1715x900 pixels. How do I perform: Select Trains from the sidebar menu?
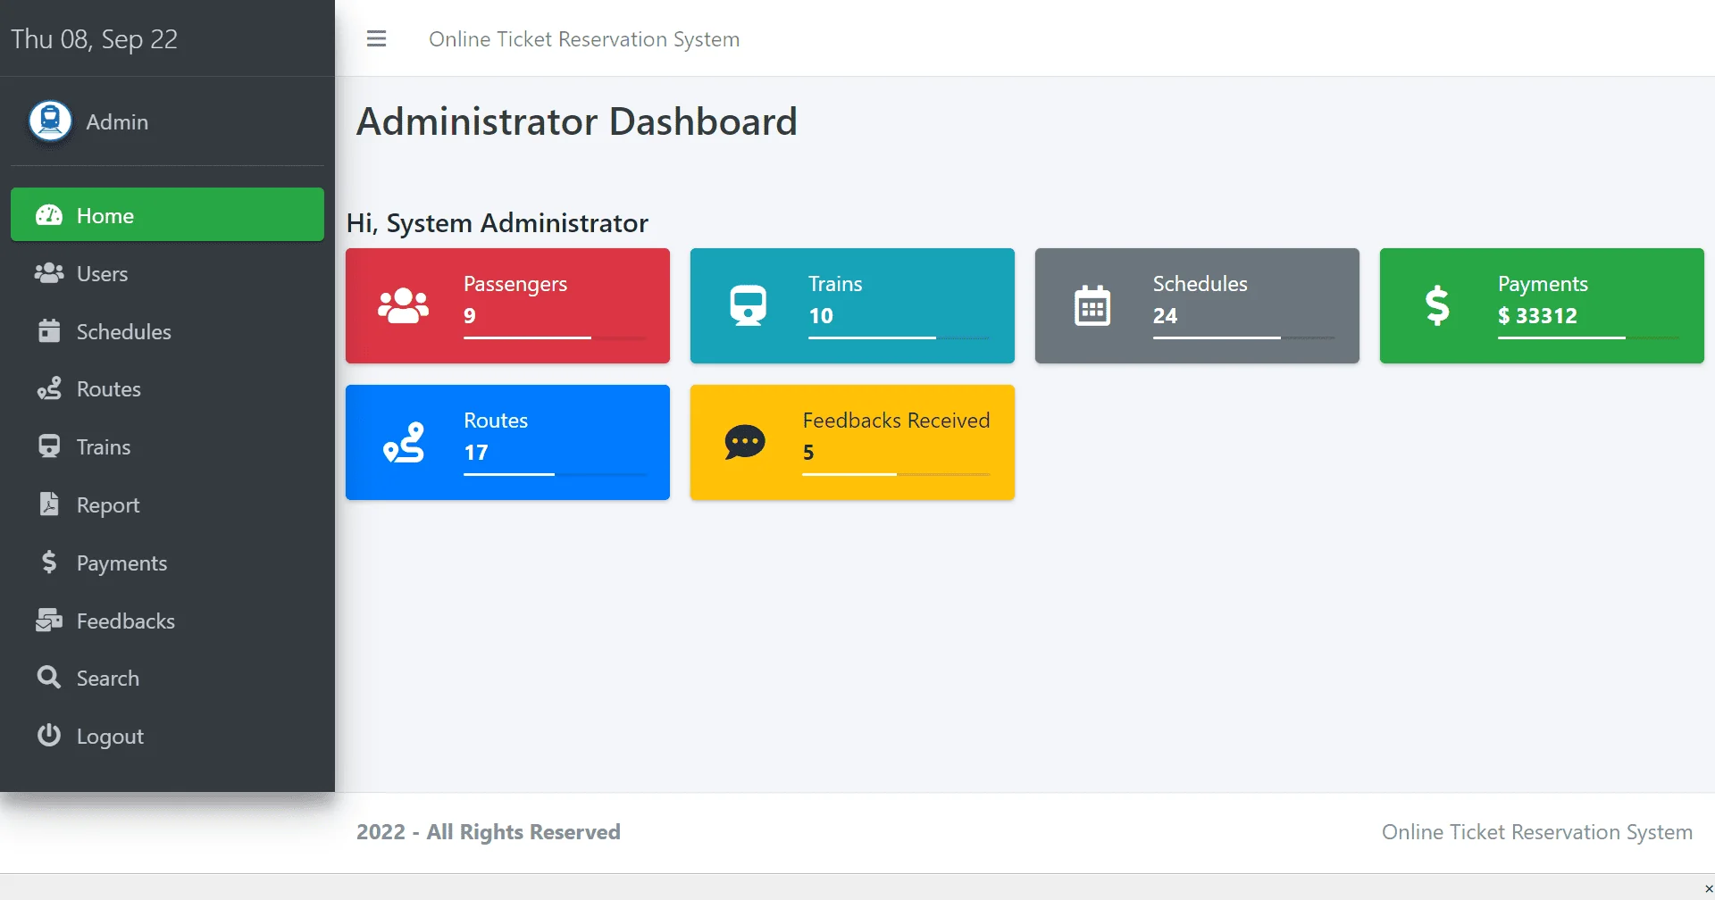[x=103, y=447]
